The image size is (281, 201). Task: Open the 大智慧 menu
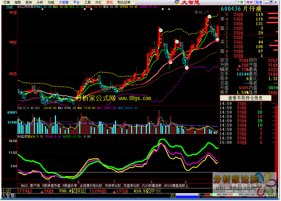pyautogui.click(x=64, y=2)
